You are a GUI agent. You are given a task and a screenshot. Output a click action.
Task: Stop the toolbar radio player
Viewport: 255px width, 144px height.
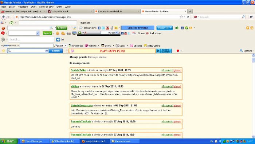pos(83,33)
